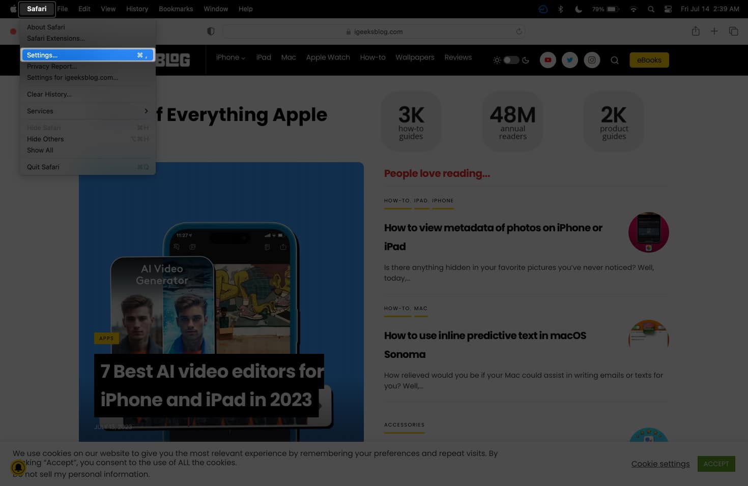Click the ACCESSORIES category label
Viewport: 748px width, 486px height.
pos(405,424)
